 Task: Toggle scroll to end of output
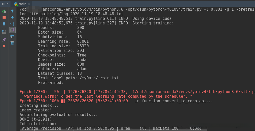click(12, 30)
